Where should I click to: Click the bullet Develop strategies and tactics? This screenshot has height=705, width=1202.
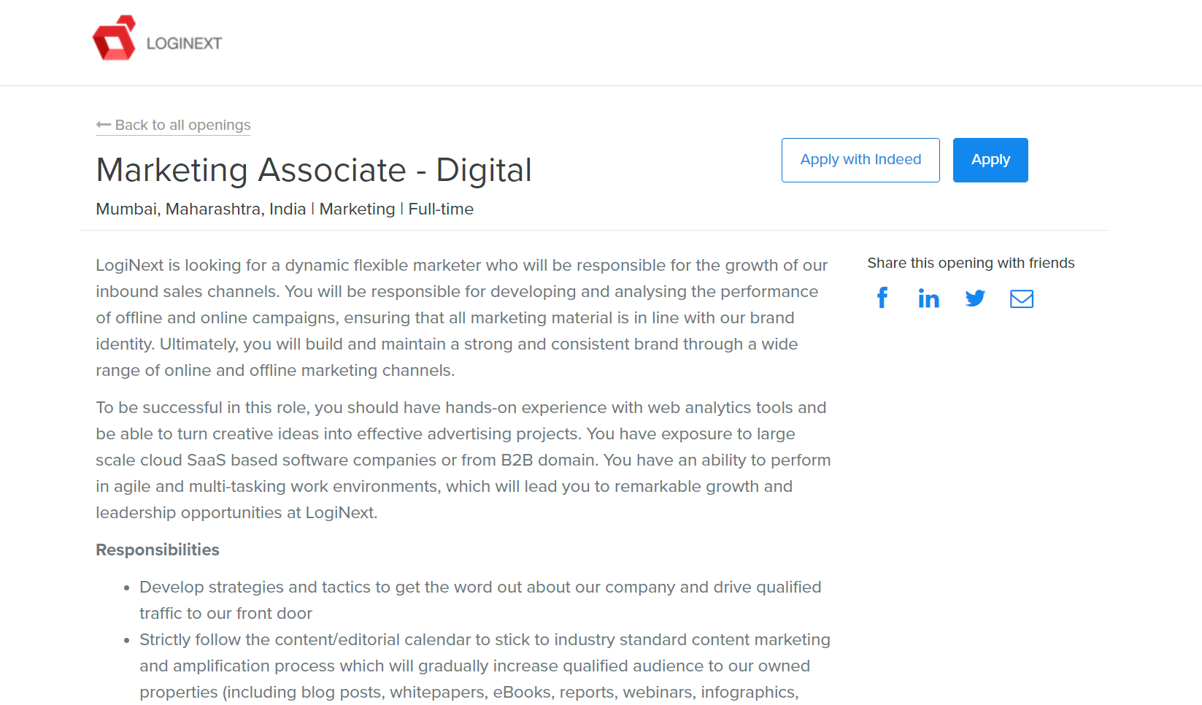(480, 600)
